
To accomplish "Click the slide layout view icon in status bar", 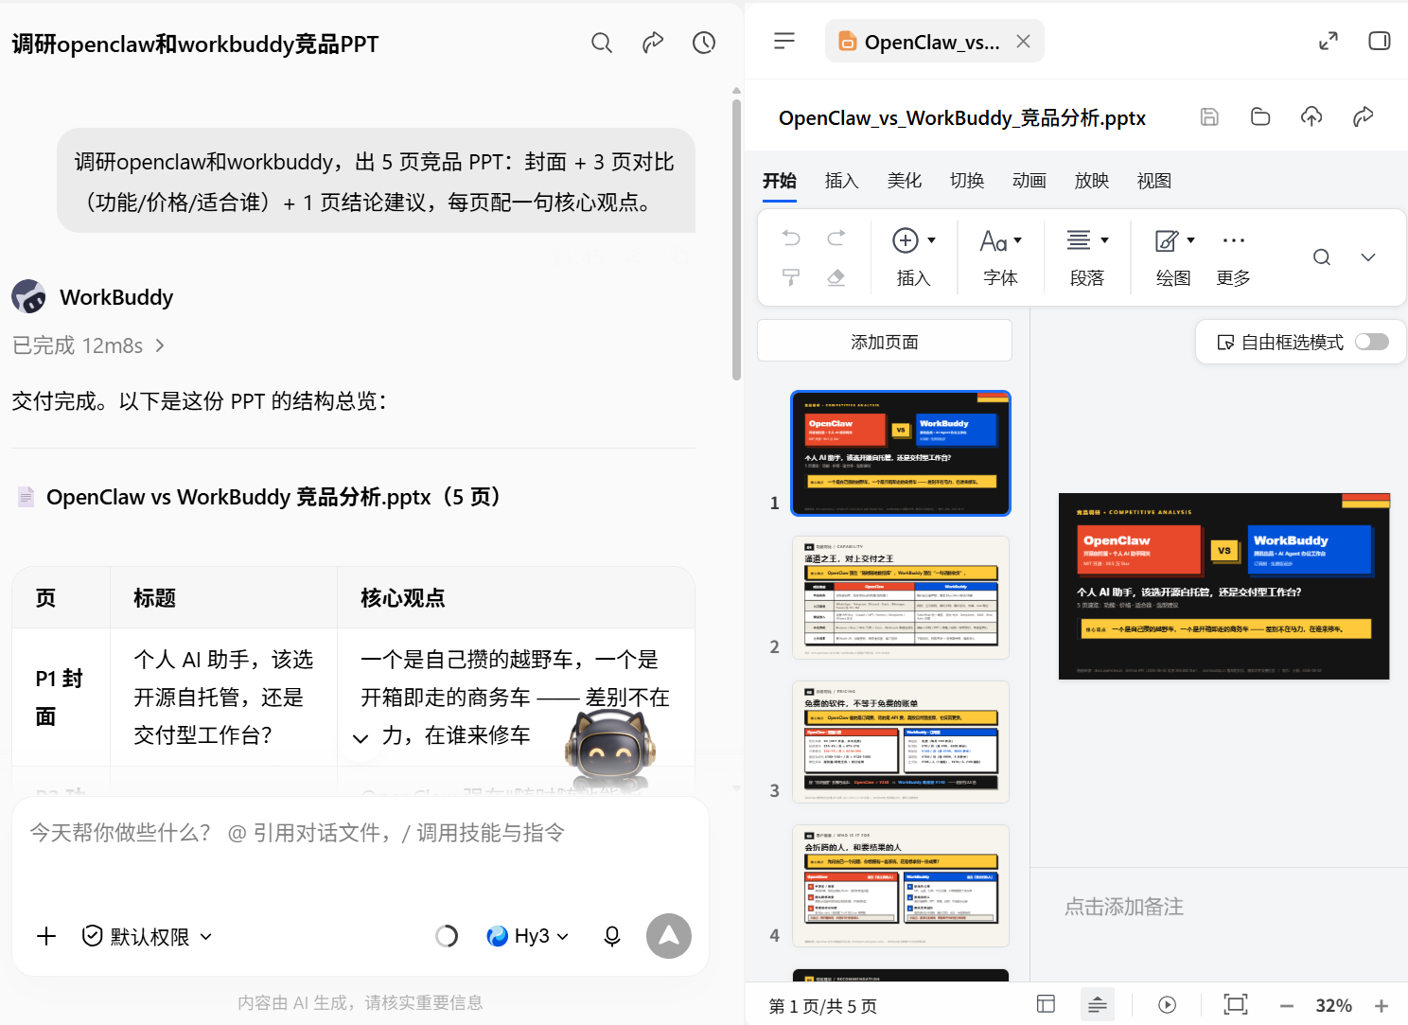I will coord(1046,1004).
